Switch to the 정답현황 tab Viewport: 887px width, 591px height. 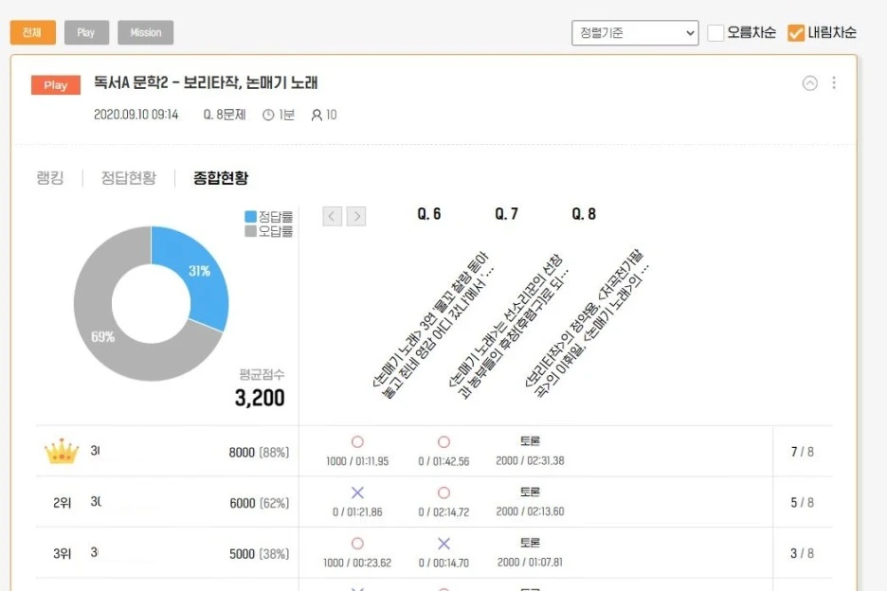(129, 177)
